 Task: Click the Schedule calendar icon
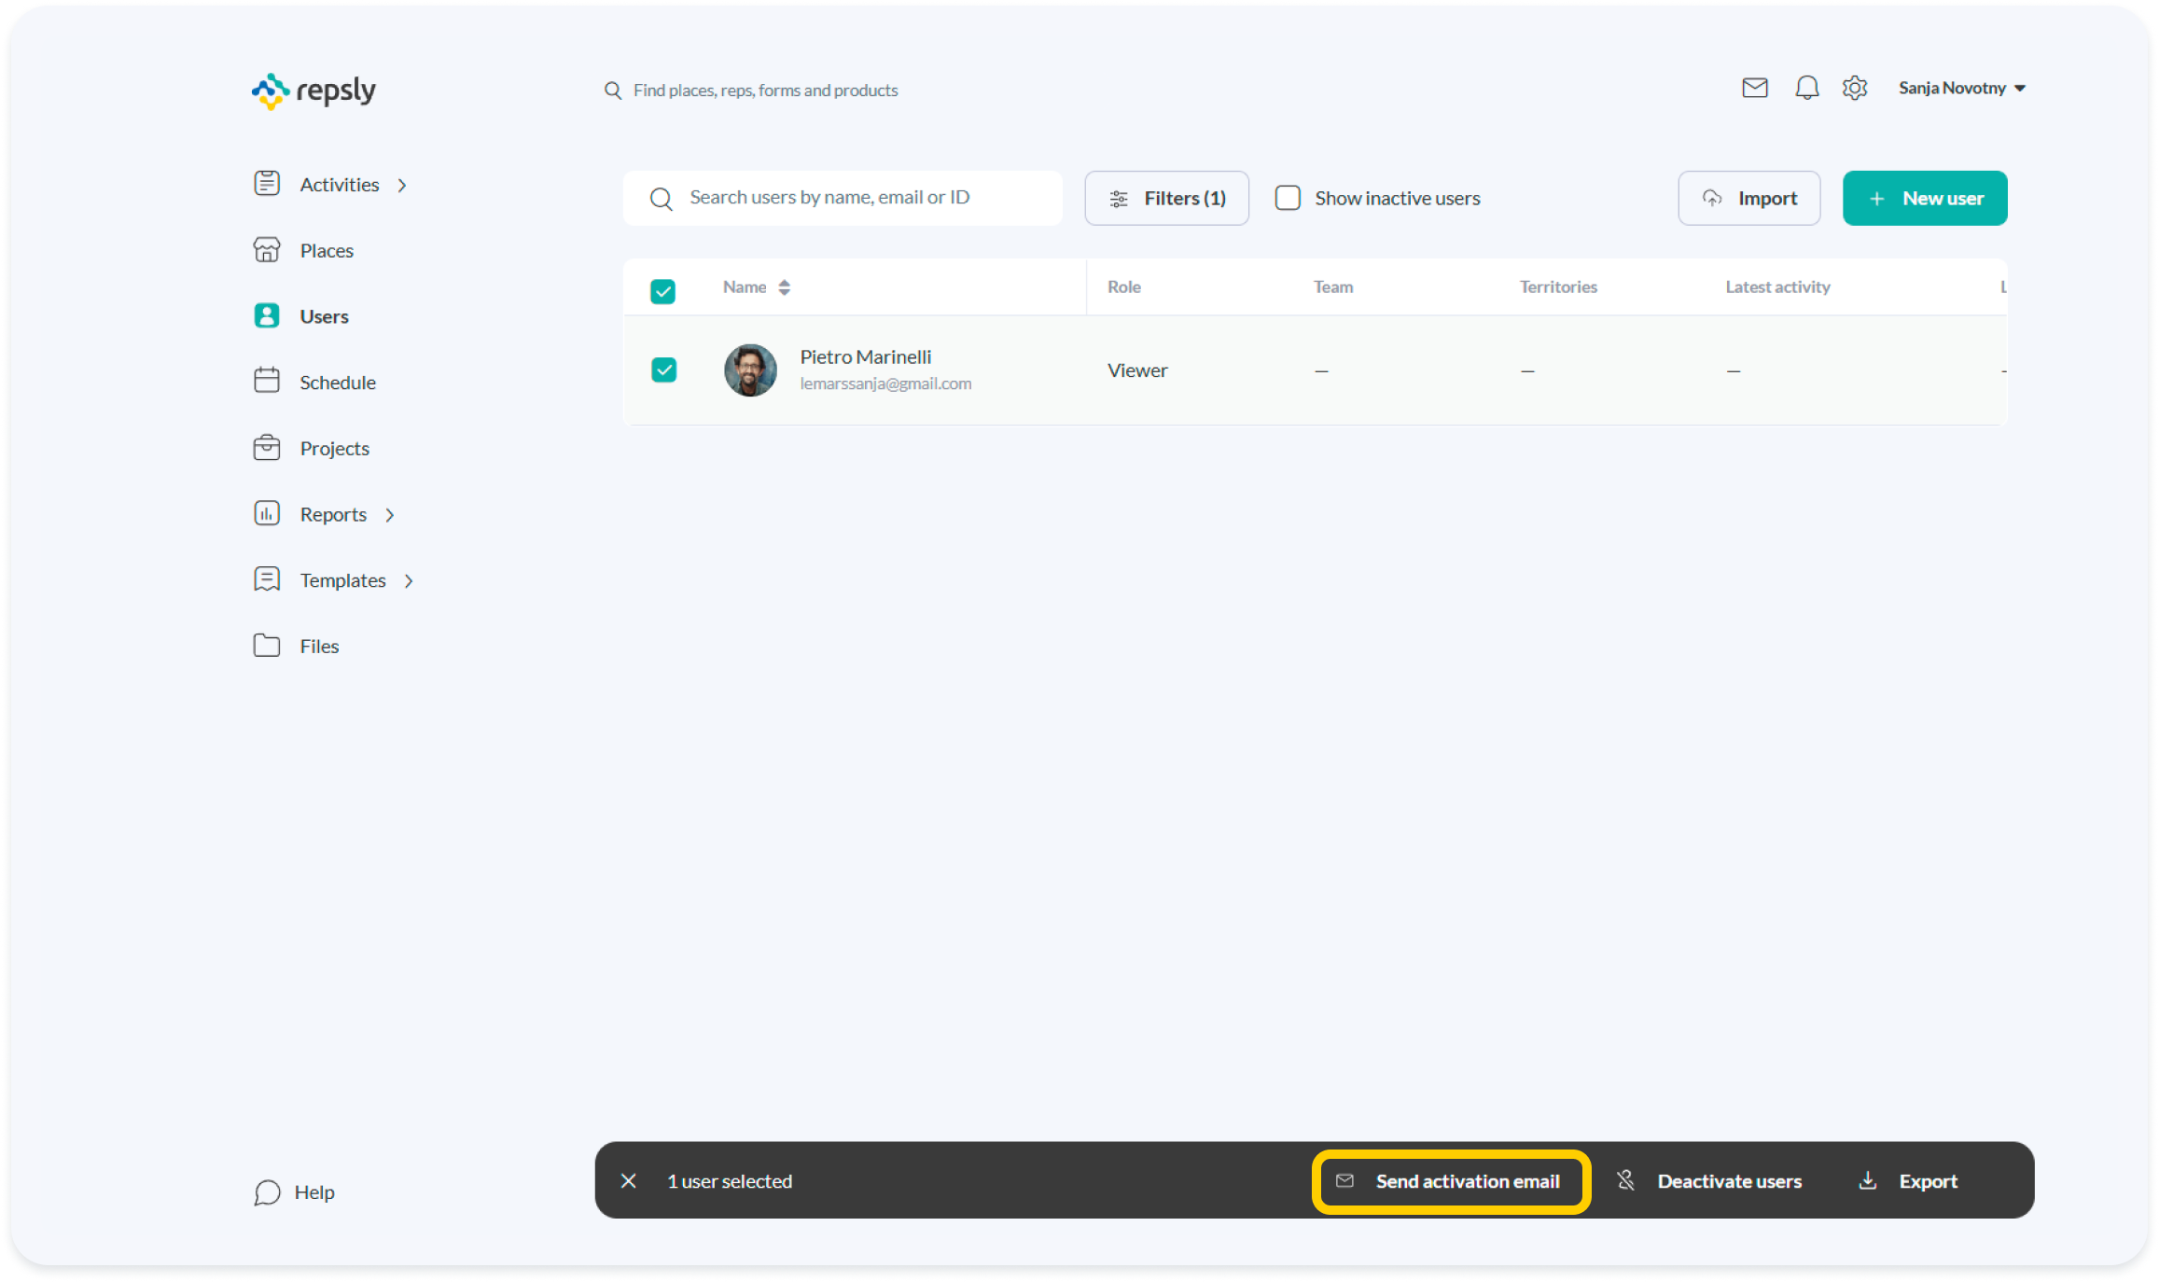[267, 381]
